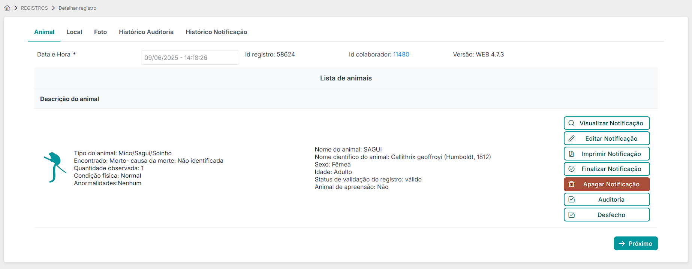The image size is (692, 269).
Task: Open the Histórico Auditoria tab
Action: point(146,32)
